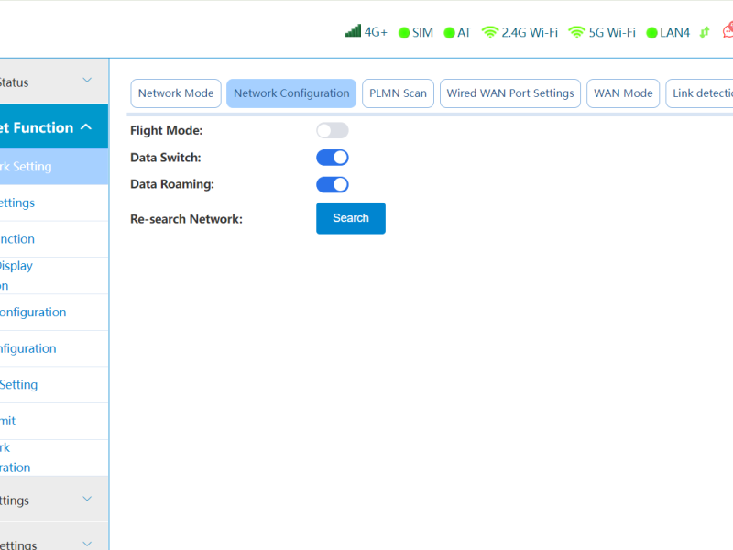Viewport: 733px width, 550px height.
Task: Open the Wired WAN Port Settings tab
Action: click(510, 93)
